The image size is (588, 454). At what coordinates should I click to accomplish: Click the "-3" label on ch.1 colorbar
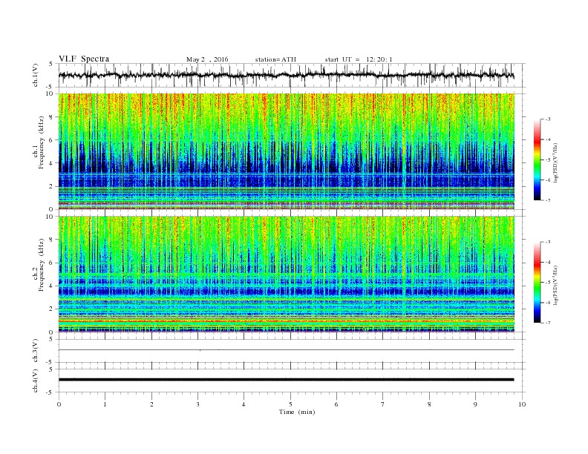tap(548, 119)
